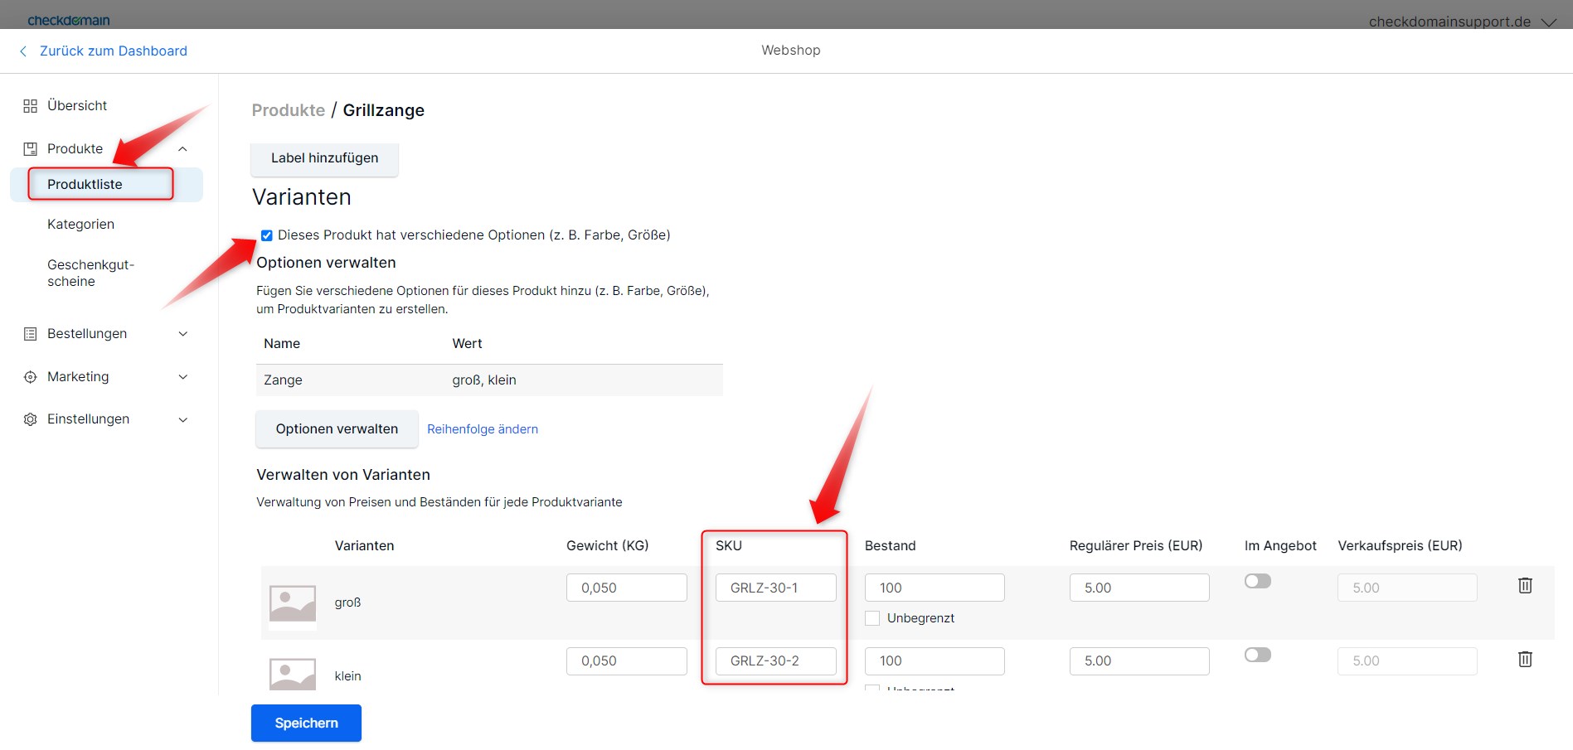Delete the 'klein' variant with trash icon
Screen dimensions: 1573x750
[1524, 660]
